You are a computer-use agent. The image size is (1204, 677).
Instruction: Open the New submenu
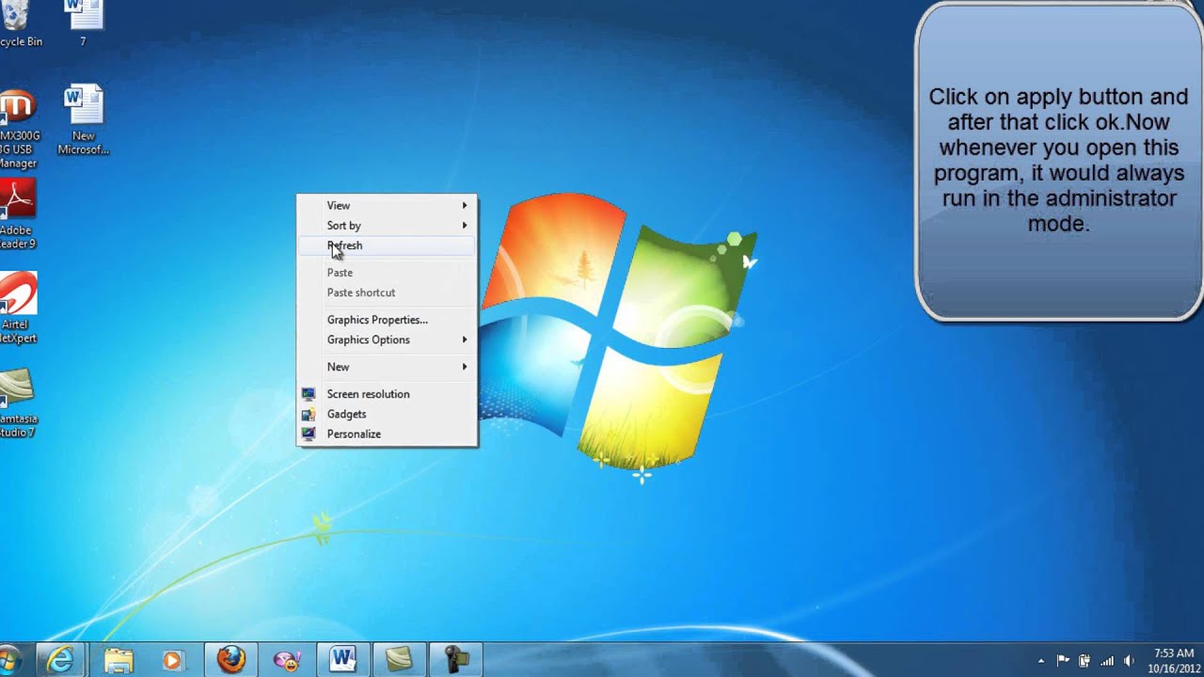pyautogui.click(x=387, y=367)
